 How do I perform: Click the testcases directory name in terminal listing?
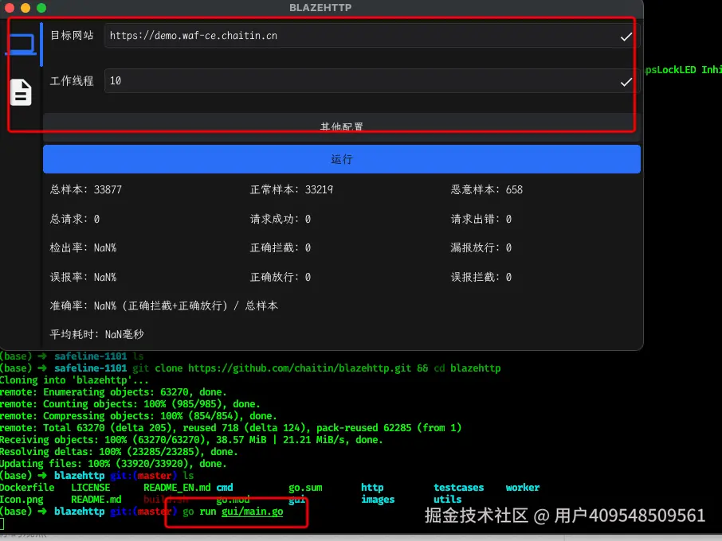tap(458, 488)
